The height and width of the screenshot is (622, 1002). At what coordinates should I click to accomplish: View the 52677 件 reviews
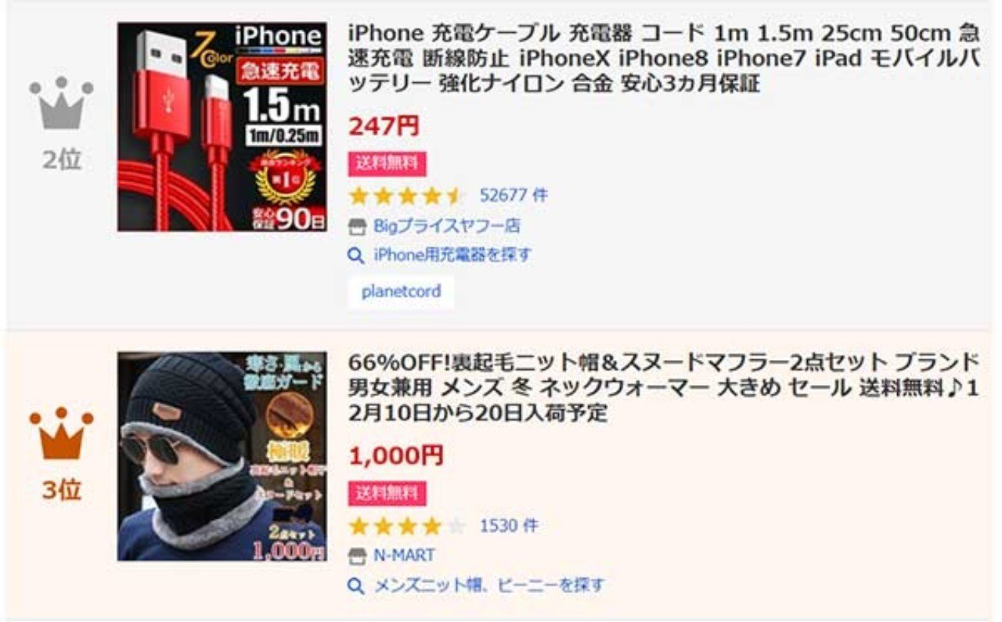pos(514,196)
